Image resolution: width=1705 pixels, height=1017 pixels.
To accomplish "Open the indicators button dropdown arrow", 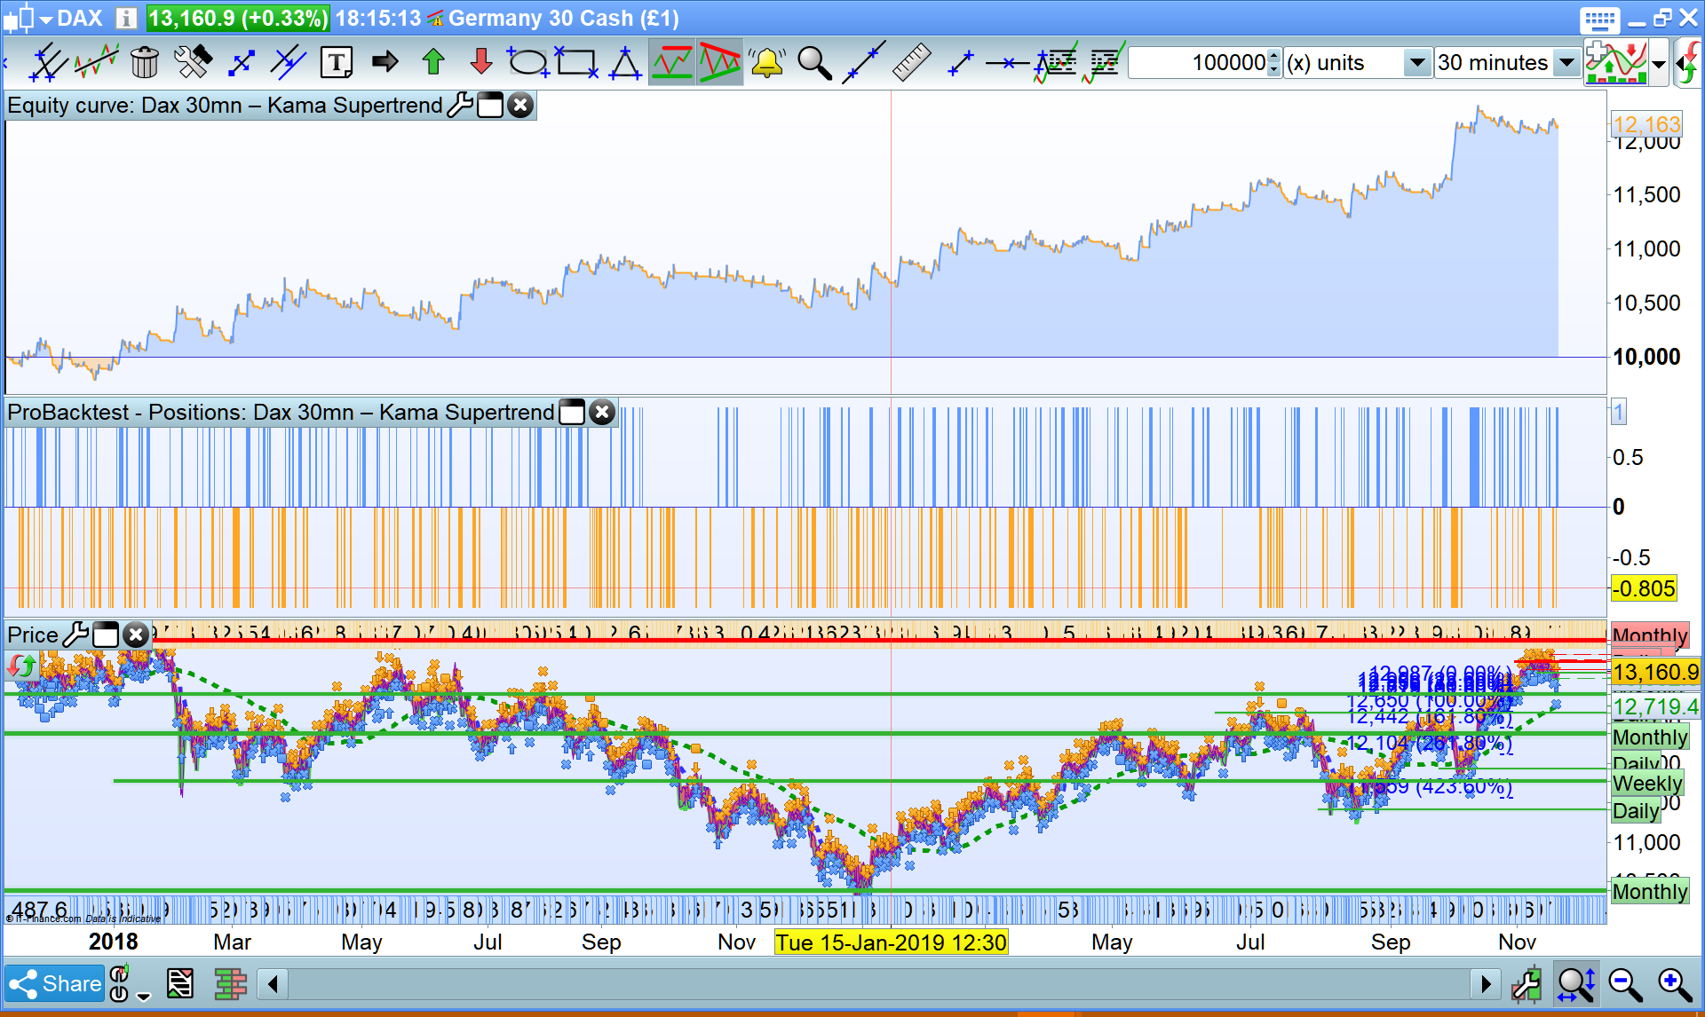I will tap(1658, 63).
